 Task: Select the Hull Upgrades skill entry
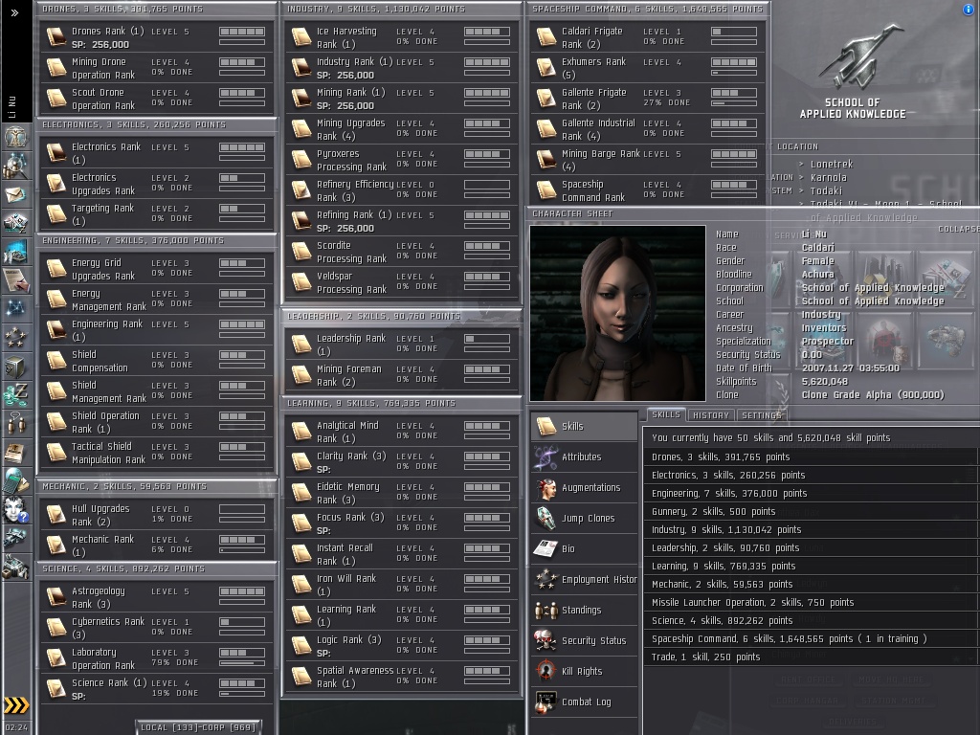coord(156,514)
